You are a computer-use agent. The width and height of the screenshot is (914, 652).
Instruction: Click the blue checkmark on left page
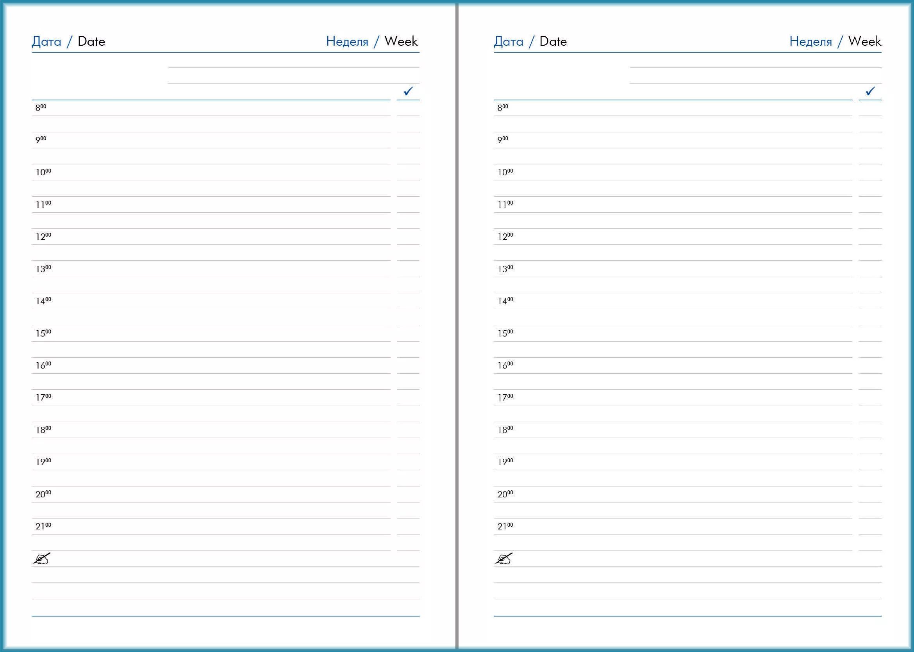click(408, 91)
